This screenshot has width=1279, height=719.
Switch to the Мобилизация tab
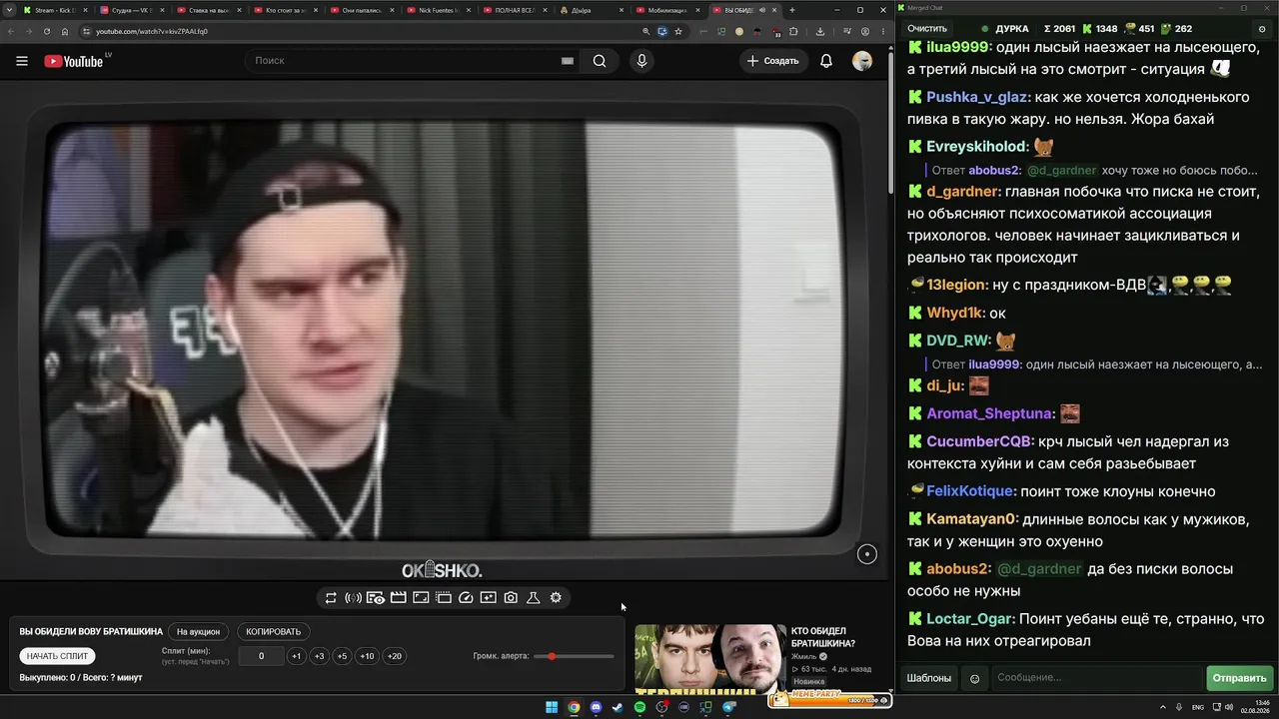(667, 10)
